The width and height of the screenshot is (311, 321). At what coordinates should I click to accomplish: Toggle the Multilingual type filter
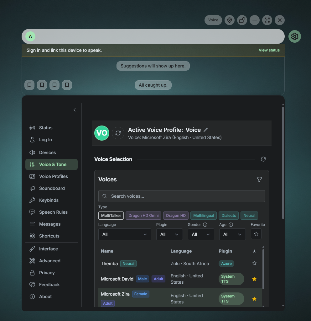click(204, 216)
